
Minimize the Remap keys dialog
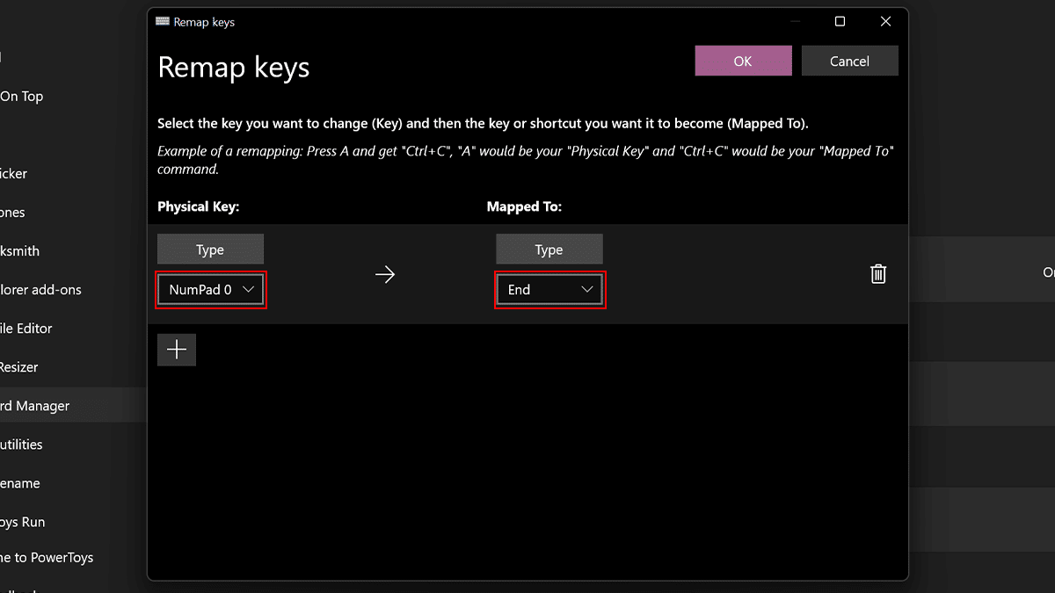tap(794, 22)
